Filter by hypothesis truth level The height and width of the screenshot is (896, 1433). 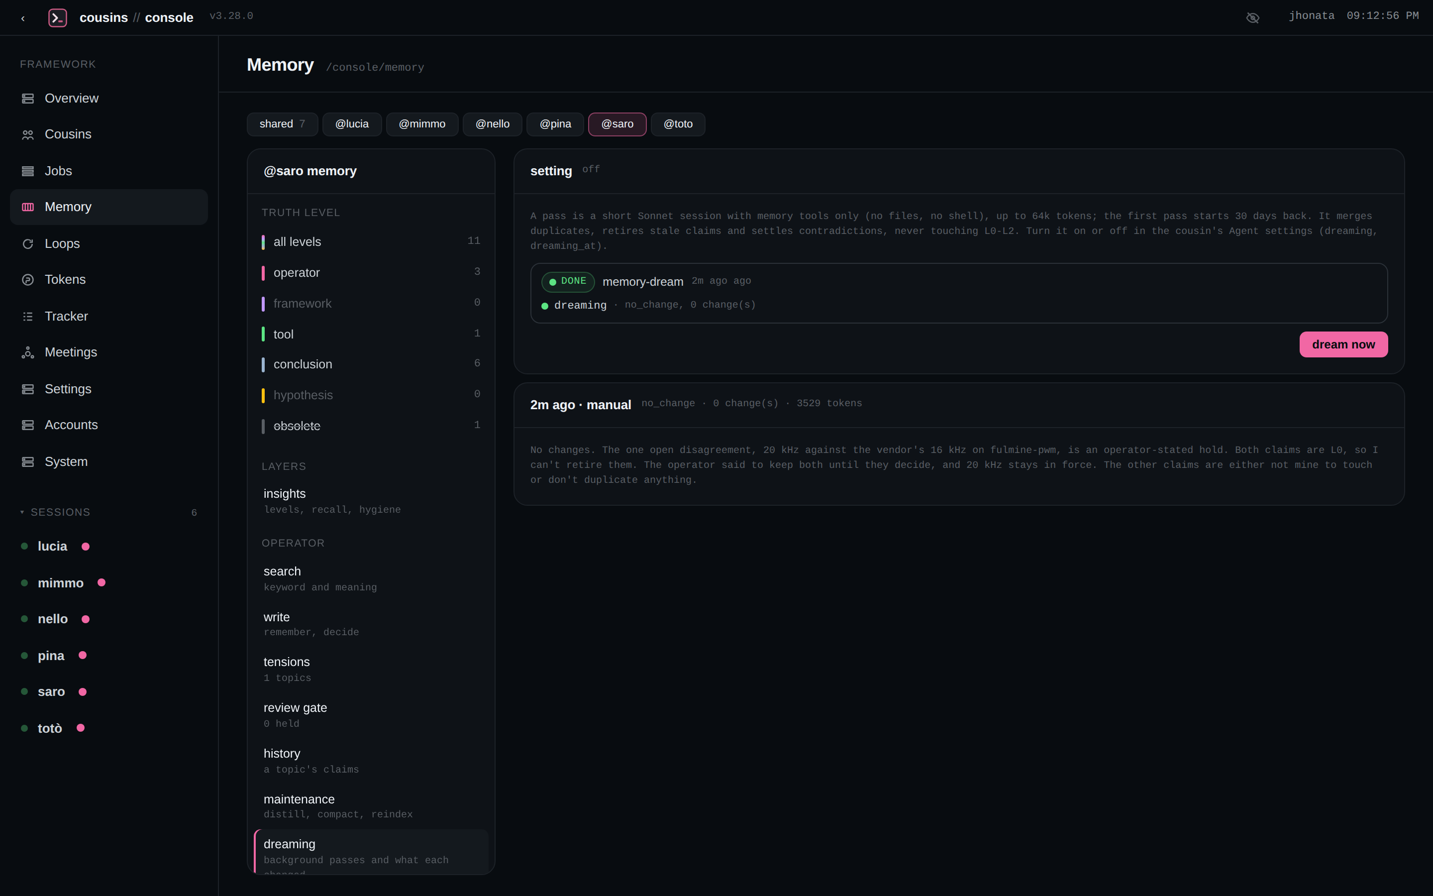pyautogui.click(x=371, y=395)
